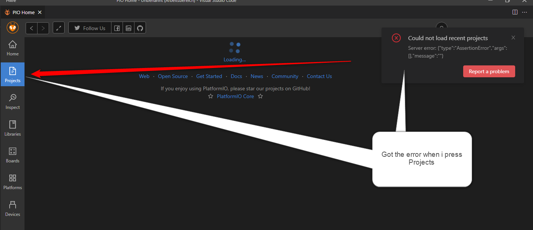This screenshot has width=533, height=230.
Task: Click the PlatformIO alien logo
Action: (13, 28)
